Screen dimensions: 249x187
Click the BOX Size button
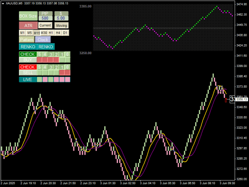click(x=28, y=16)
